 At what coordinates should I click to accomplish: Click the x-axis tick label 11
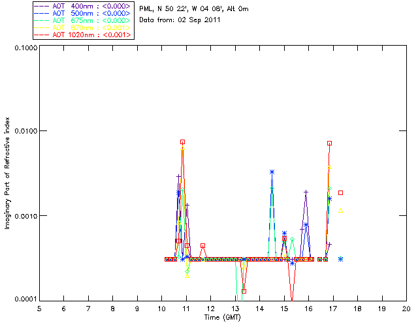186,309
